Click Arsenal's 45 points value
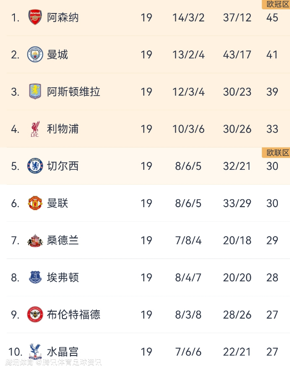 click(x=272, y=18)
